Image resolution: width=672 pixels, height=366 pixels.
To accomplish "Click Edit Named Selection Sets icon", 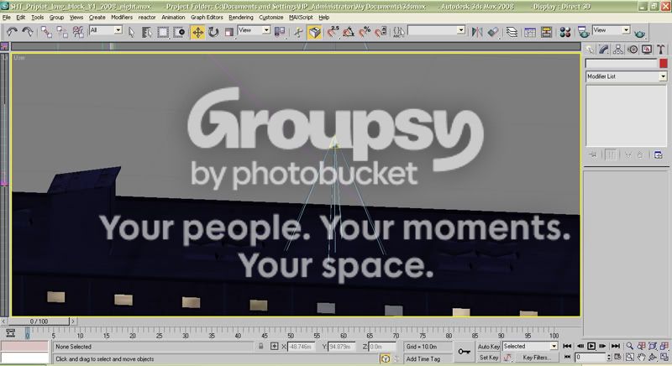I will (x=399, y=32).
